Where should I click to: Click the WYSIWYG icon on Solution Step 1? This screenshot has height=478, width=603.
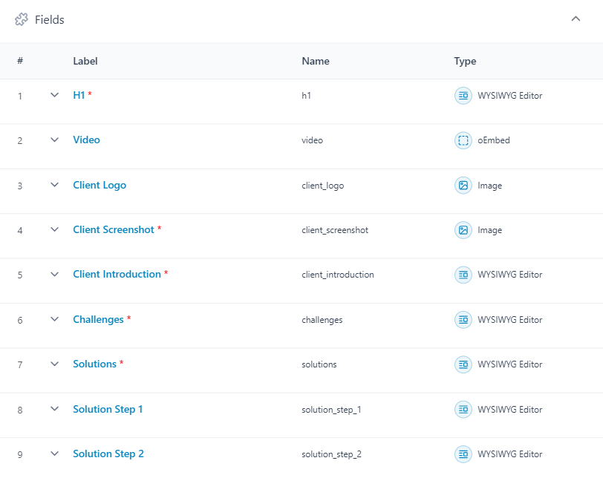pyautogui.click(x=463, y=409)
